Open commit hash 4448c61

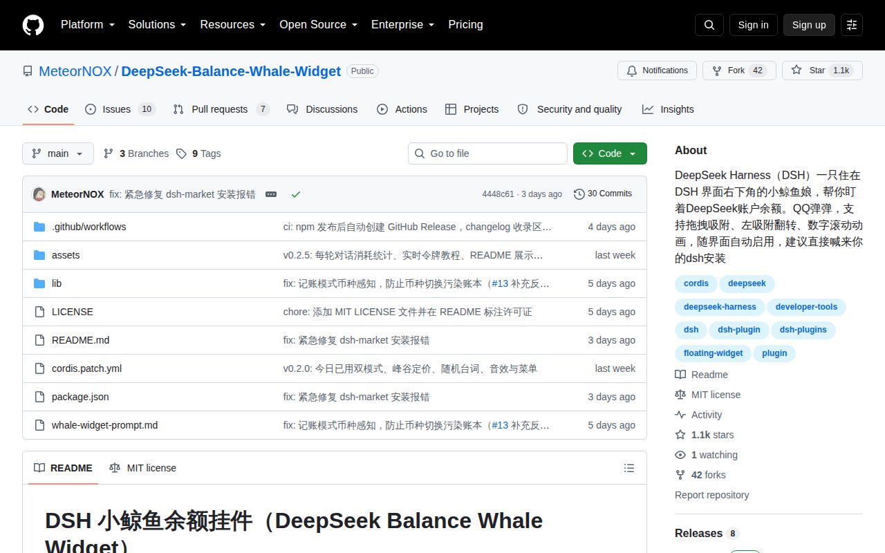[x=498, y=194]
